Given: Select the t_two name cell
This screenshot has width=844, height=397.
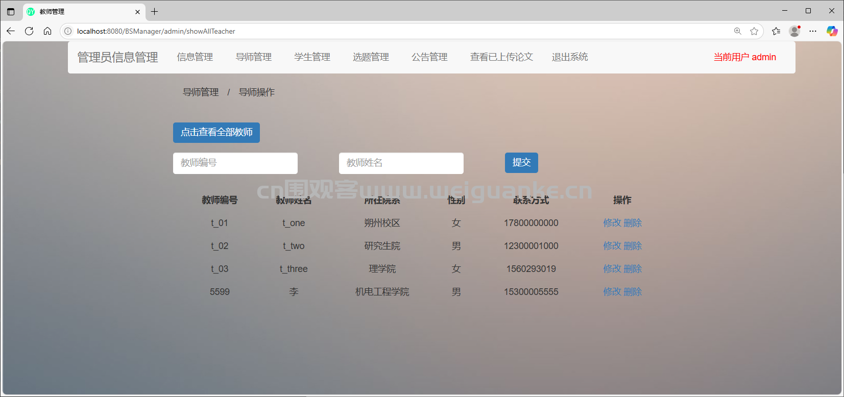Looking at the screenshot, I should pyautogui.click(x=294, y=246).
